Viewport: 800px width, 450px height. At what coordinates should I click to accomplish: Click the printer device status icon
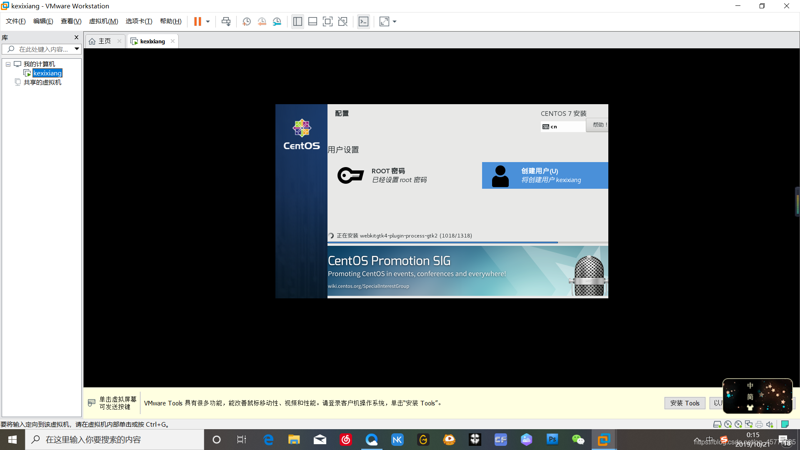759,424
